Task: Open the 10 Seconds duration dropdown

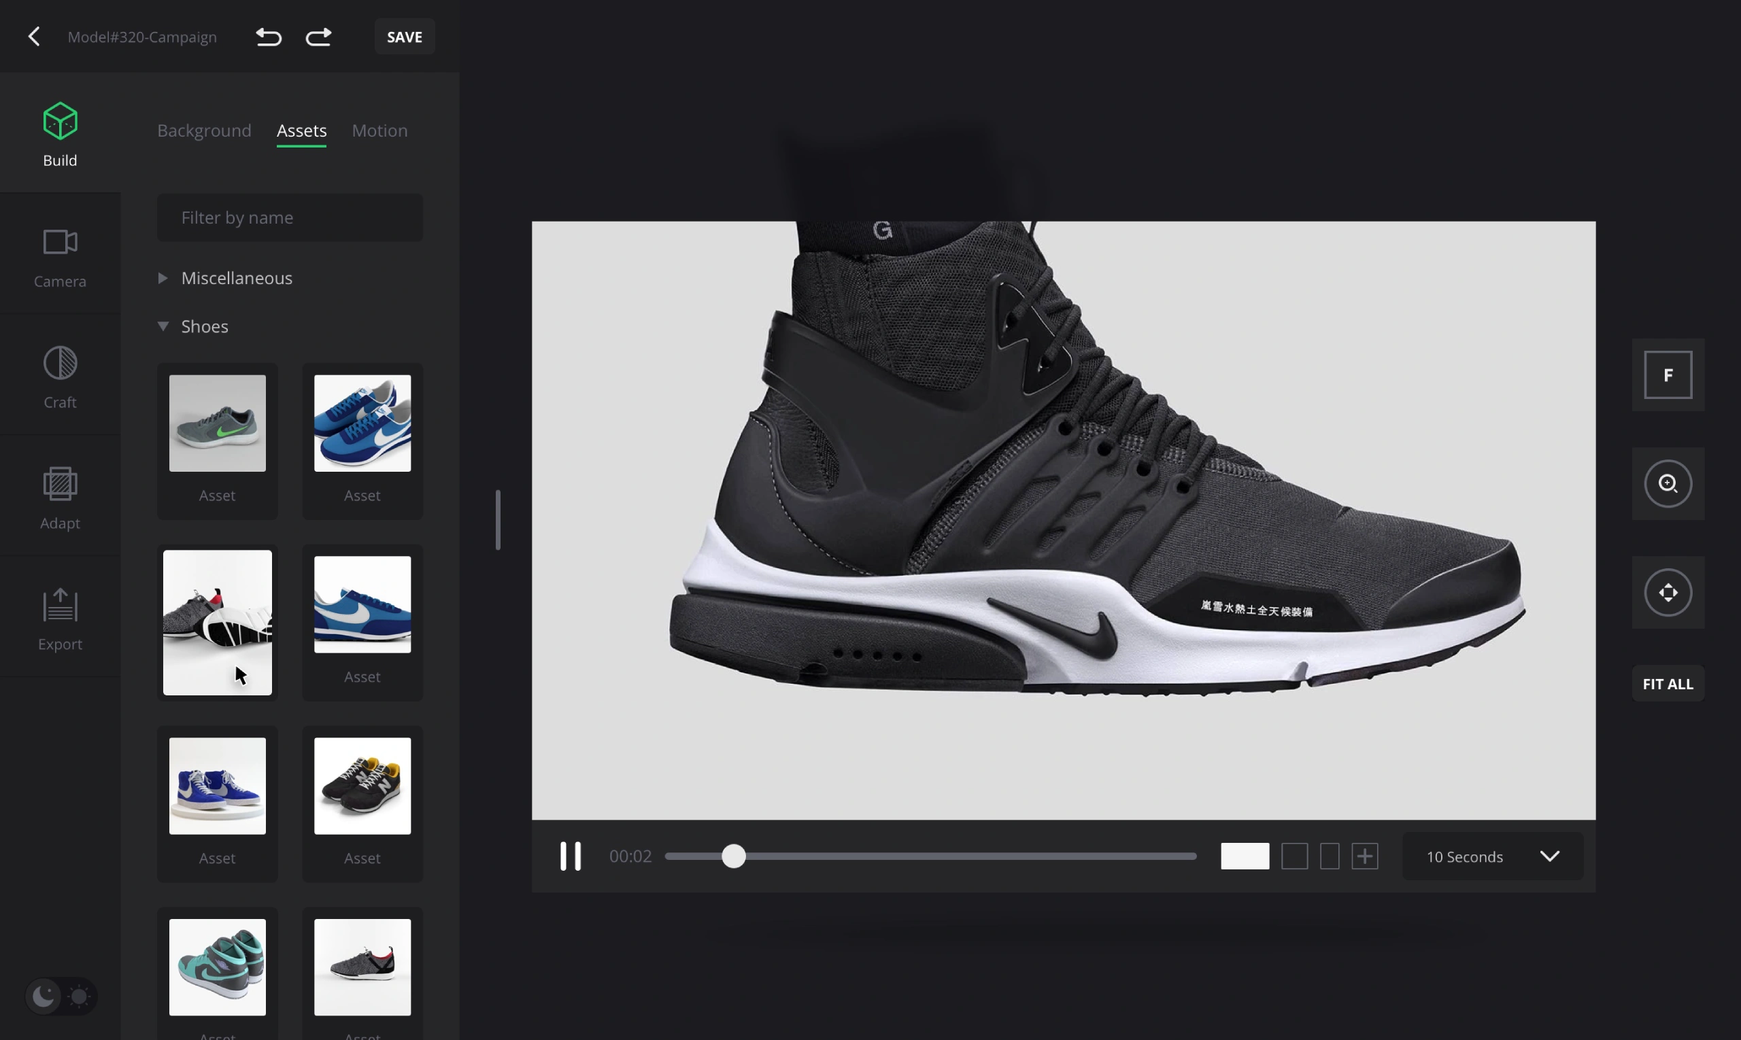Action: click(x=1492, y=856)
